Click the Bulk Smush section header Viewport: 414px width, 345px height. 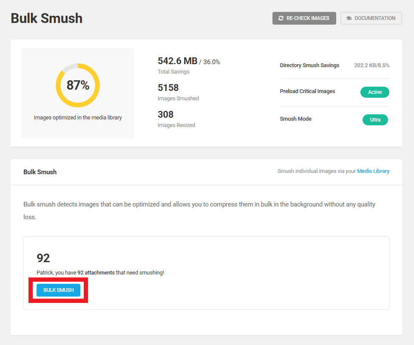point(40,172)
